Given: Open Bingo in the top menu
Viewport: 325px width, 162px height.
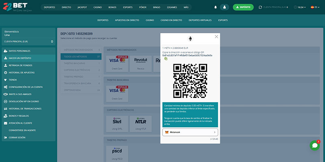Looking at the screenshot, I should click(x=157, y=7).
